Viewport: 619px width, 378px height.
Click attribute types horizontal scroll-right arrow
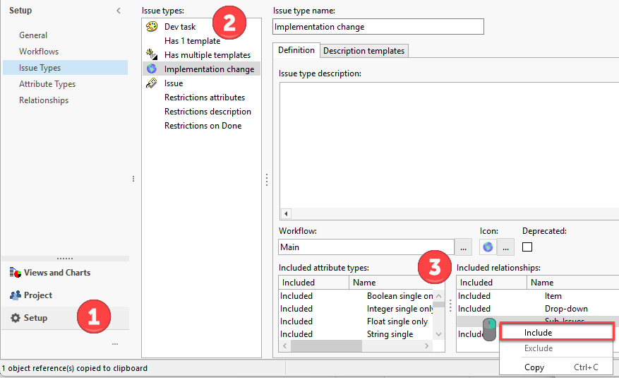(427, 346)
